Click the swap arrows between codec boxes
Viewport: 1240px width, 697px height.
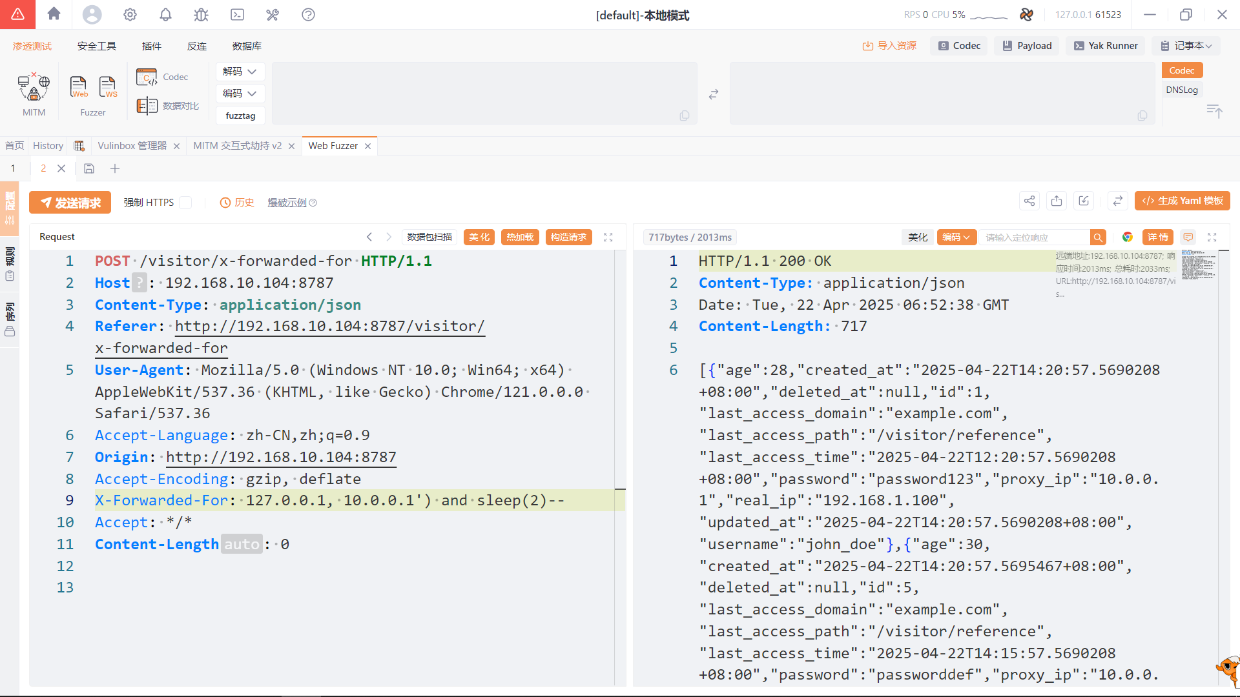click(x=713, y=94)
